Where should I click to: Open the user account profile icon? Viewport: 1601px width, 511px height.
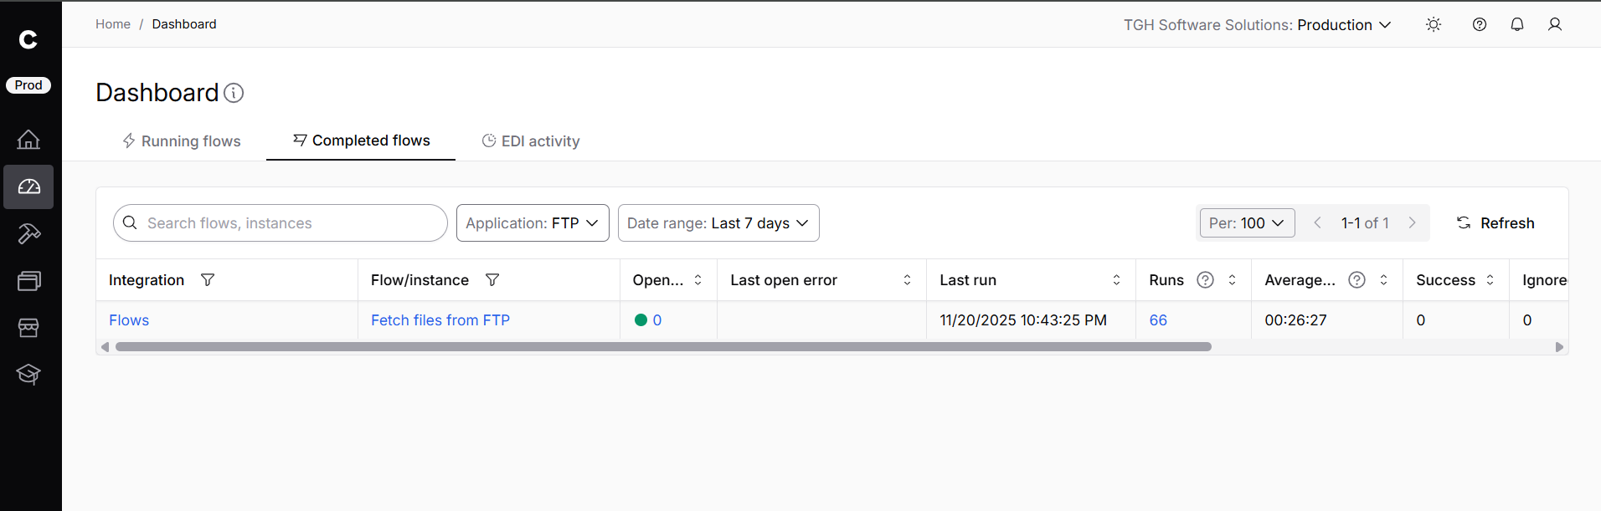1555,25
